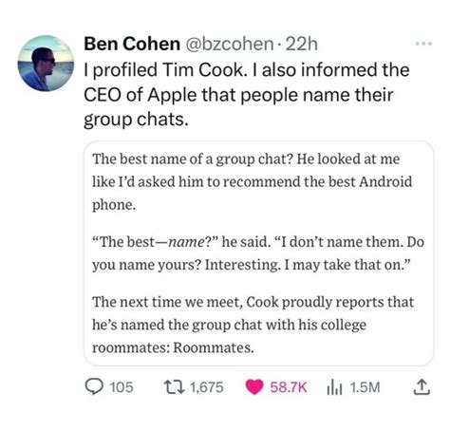Screen dimensions: 450x430
Task: Click the "best Android phone" paragraph in image
Action: 253,181
